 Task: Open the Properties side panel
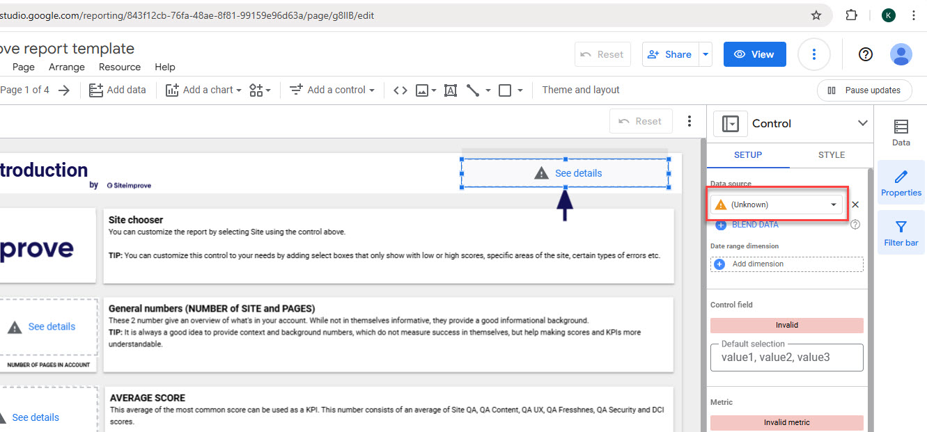(x=901, y=182)
